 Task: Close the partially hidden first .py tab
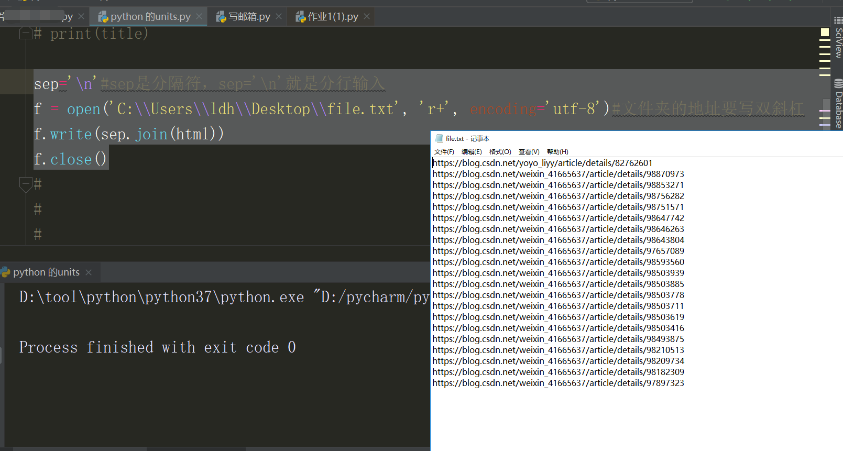(x=81, y=17)
